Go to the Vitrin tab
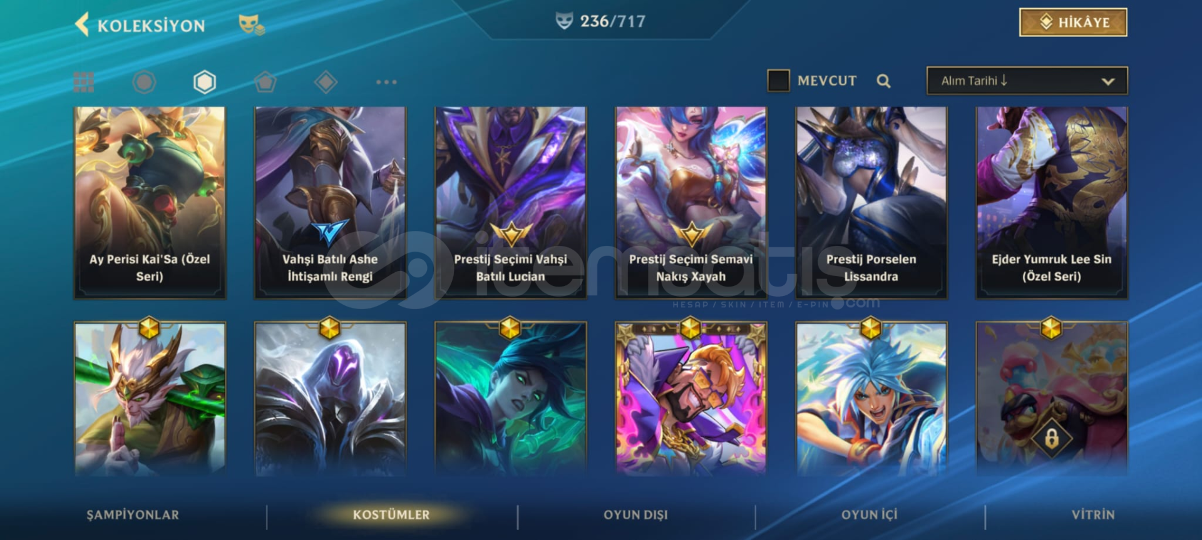1202x540 pixels. point(1093,515)
